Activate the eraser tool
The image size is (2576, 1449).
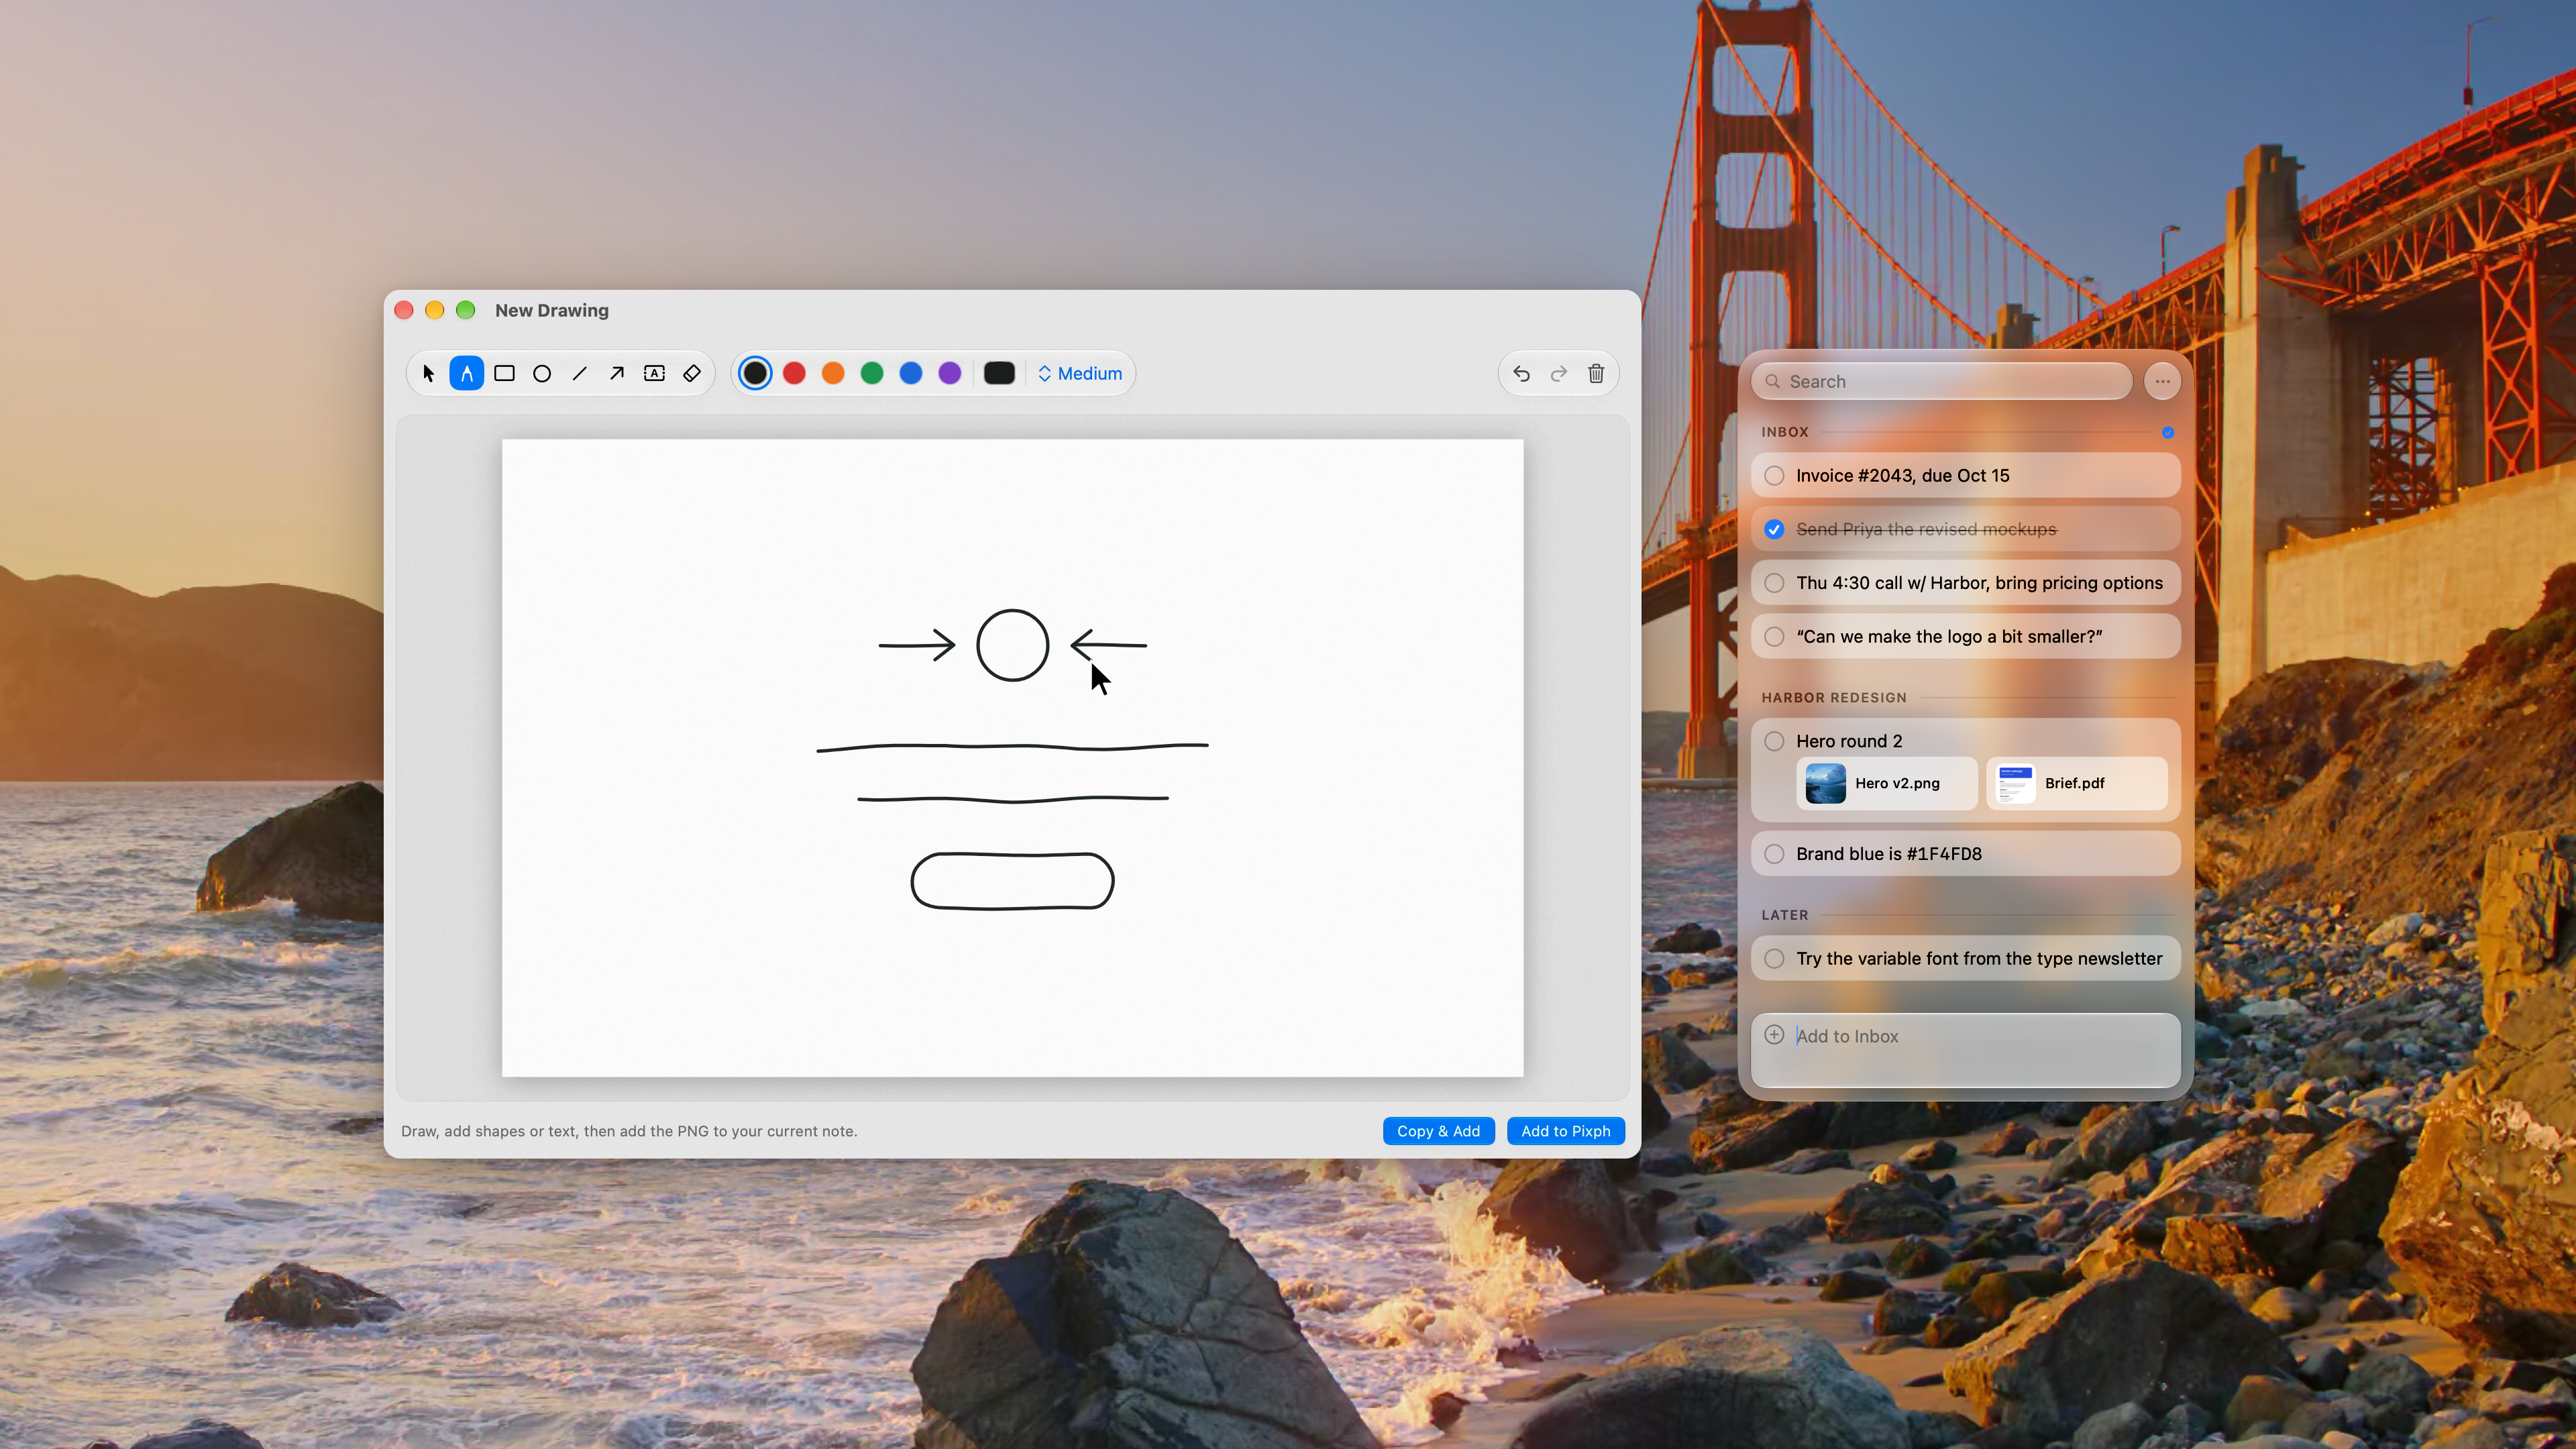pyautogui.click(x=692, y=373)
